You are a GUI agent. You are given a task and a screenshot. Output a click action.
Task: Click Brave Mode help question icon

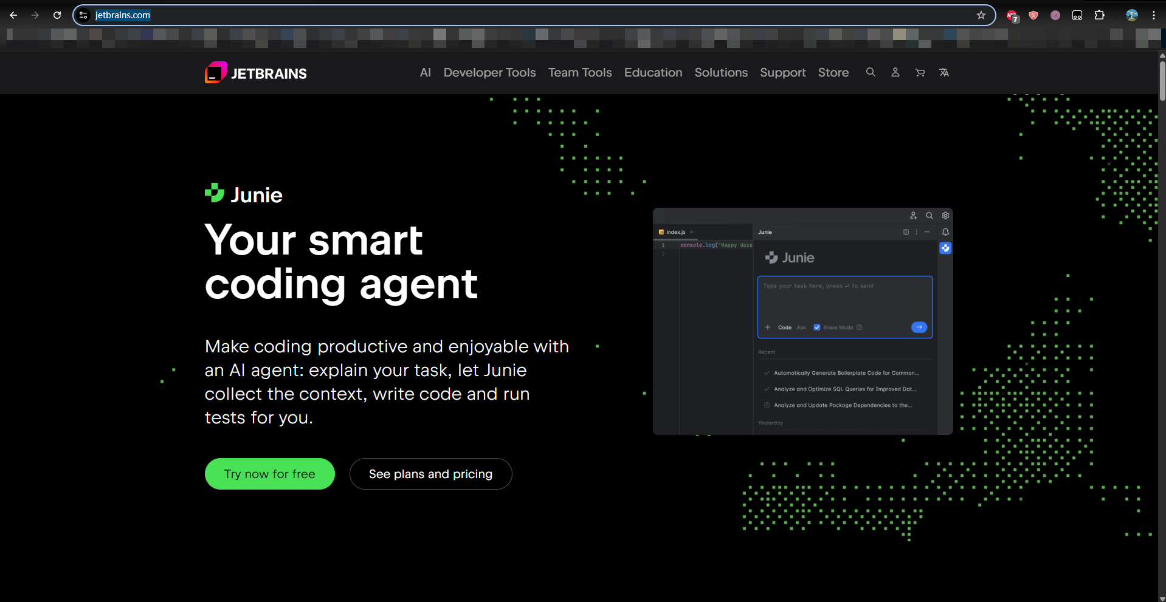coord(860,327)
